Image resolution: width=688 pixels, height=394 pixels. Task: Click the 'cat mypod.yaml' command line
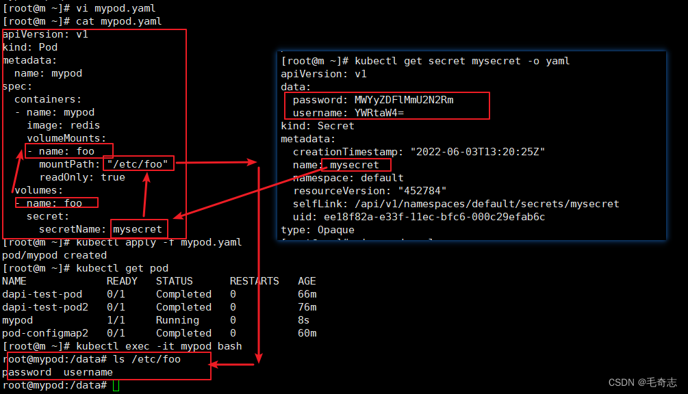tap(118, 21)
